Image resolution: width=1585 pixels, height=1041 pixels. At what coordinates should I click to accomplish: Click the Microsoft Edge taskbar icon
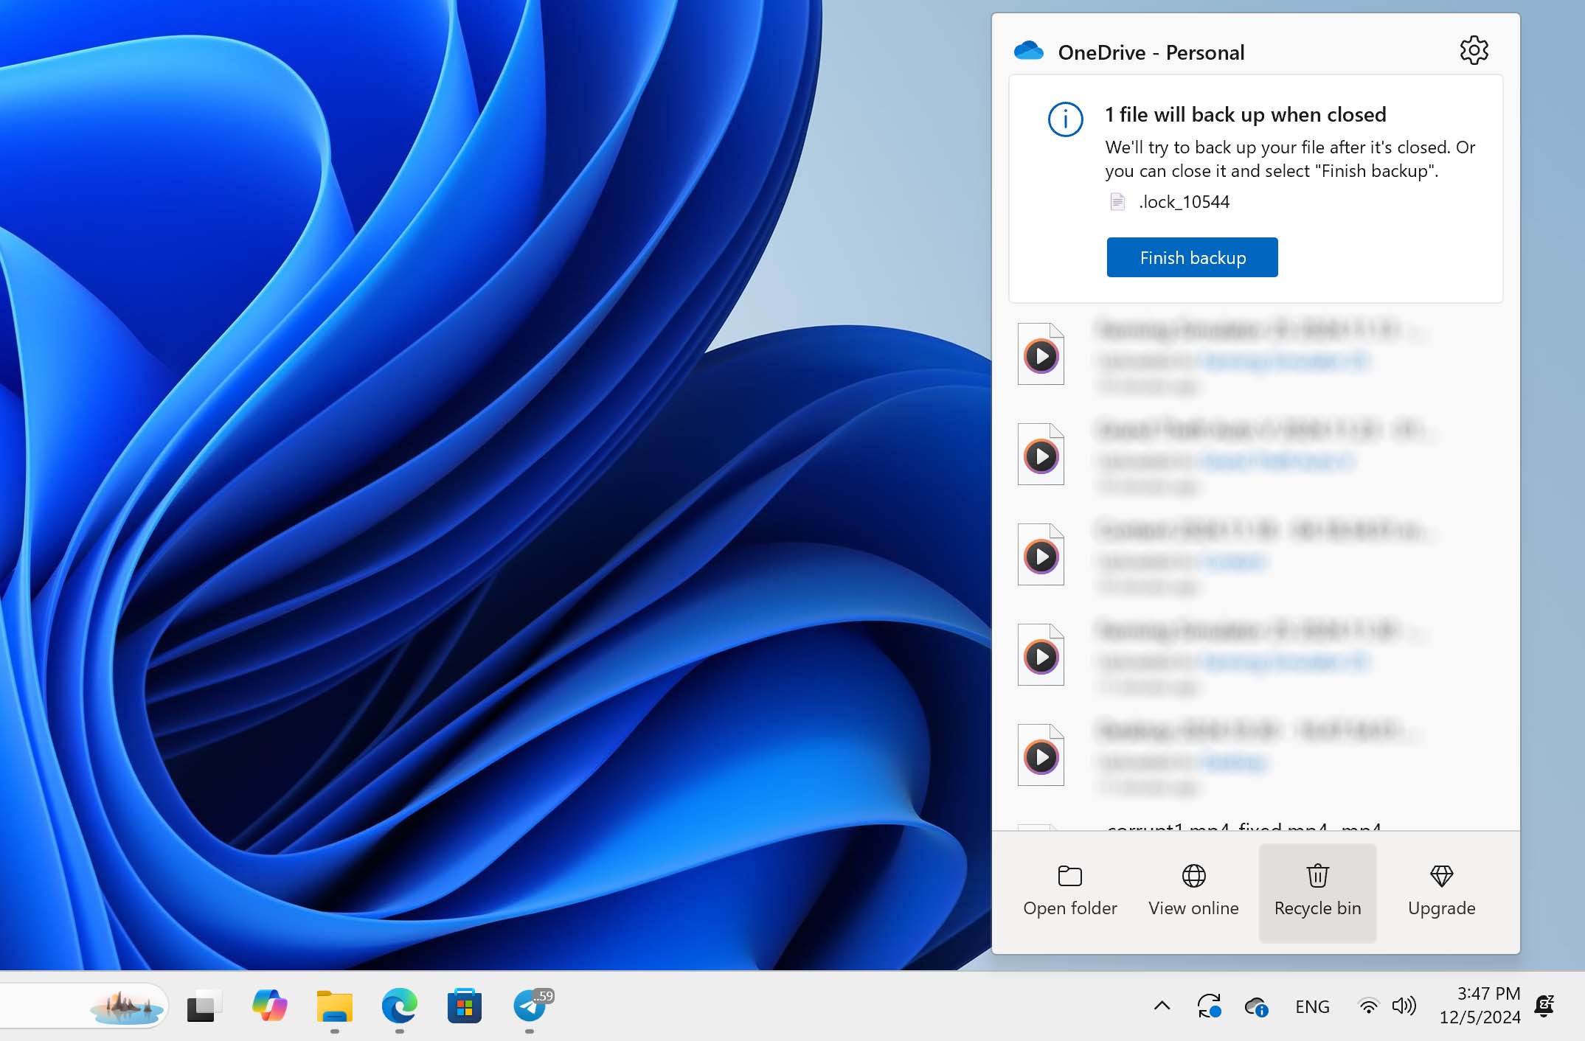398,1005
